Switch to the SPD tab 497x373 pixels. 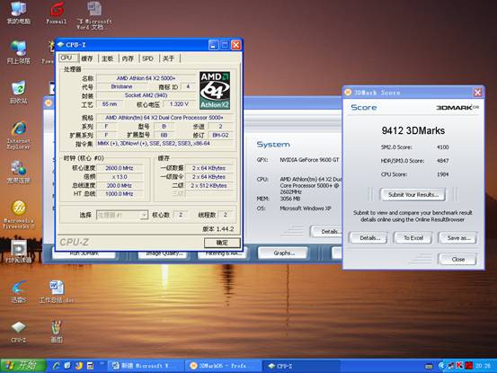[147, 58]
